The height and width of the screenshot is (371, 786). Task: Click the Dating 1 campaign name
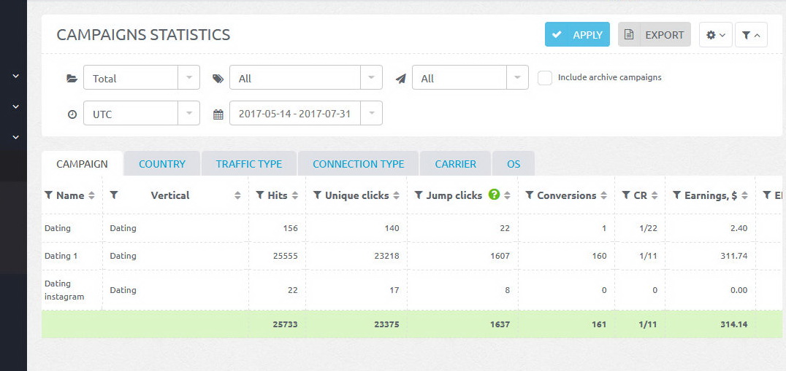(x=62, y=256)
